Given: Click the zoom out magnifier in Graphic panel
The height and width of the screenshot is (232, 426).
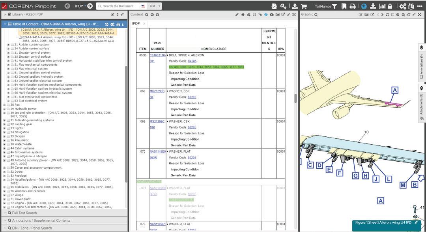Looking at the screenshot, I should [403, 15].
